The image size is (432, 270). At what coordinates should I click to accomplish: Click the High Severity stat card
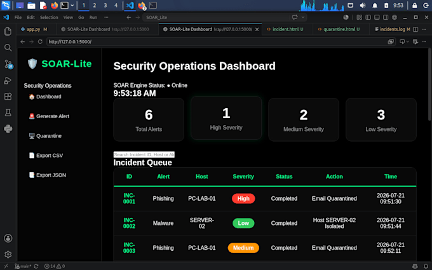point(226,118)
